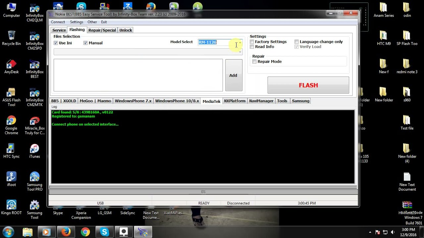424x238 pixels.
Task: Click the taskbar volume speaker icon
Action: point(393,232)
